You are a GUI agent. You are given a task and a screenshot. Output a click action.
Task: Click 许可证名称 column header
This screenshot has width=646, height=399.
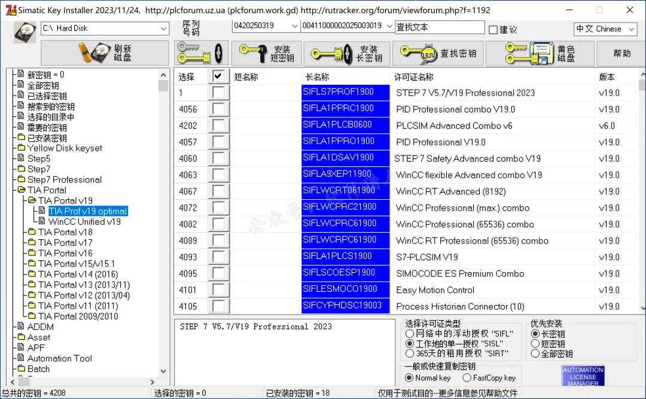414,77
